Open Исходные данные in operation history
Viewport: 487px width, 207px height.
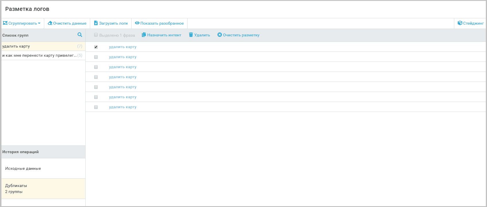23,169
